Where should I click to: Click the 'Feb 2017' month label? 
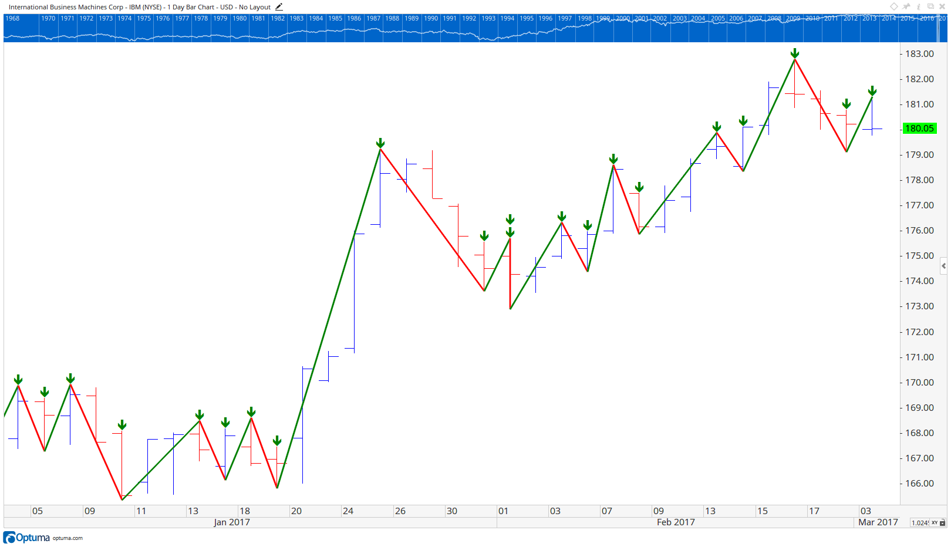pos(676,522)
